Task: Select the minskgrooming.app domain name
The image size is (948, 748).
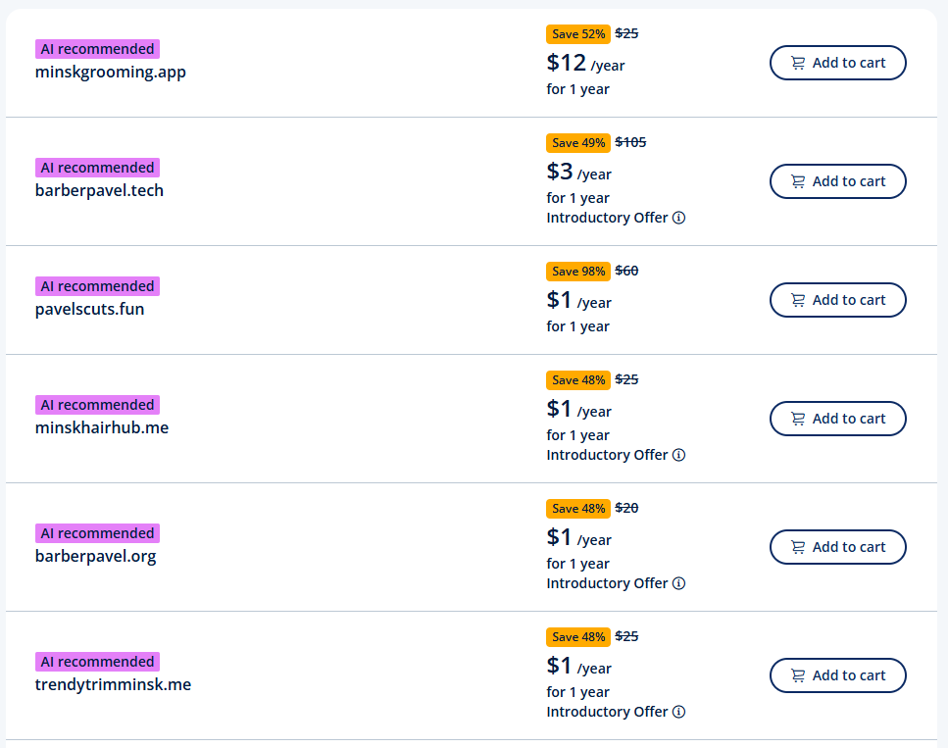Action: pos(111,72)
